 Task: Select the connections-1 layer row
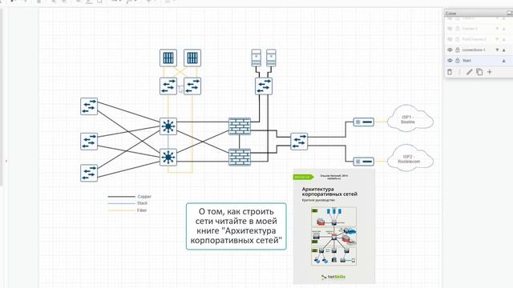coord(479,50)
